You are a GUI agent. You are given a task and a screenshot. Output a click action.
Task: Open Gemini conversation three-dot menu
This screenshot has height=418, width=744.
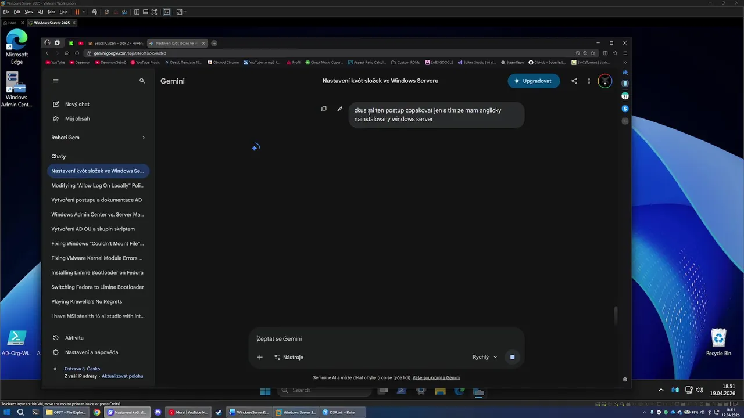point(589,81)
